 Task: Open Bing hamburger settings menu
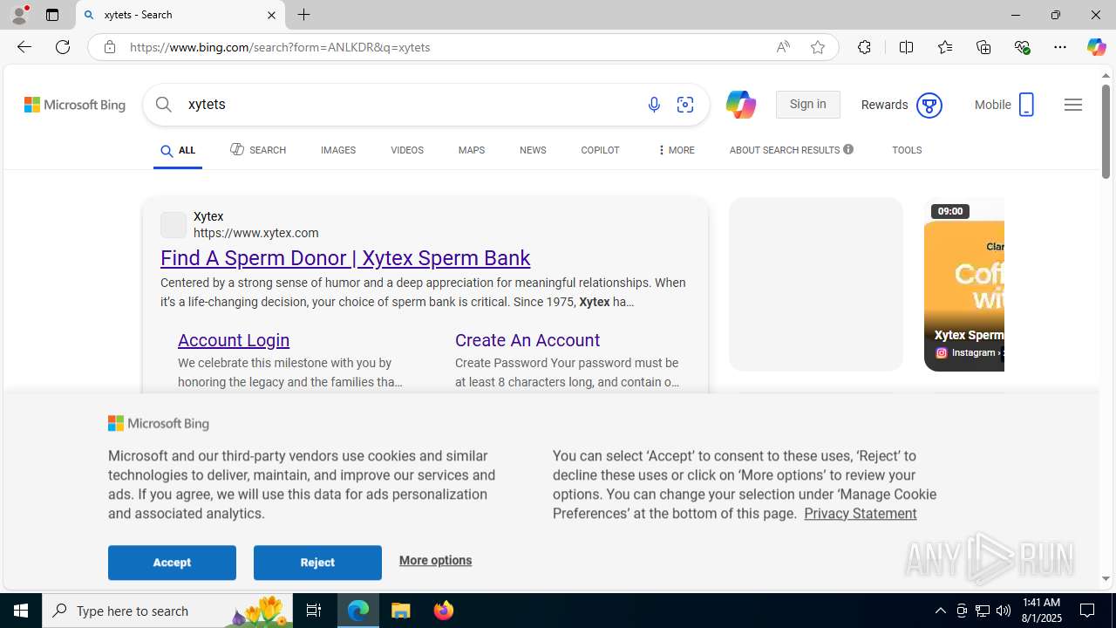pyautogui.click(x=1073, y=105)
